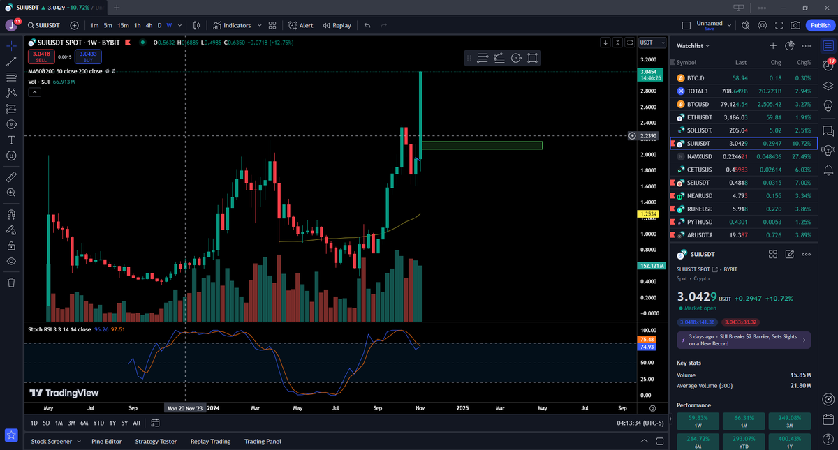This screenshot has width=838, height=450.
Task: Open the Trading Panel tab
Action: click(x=263, y=442)
